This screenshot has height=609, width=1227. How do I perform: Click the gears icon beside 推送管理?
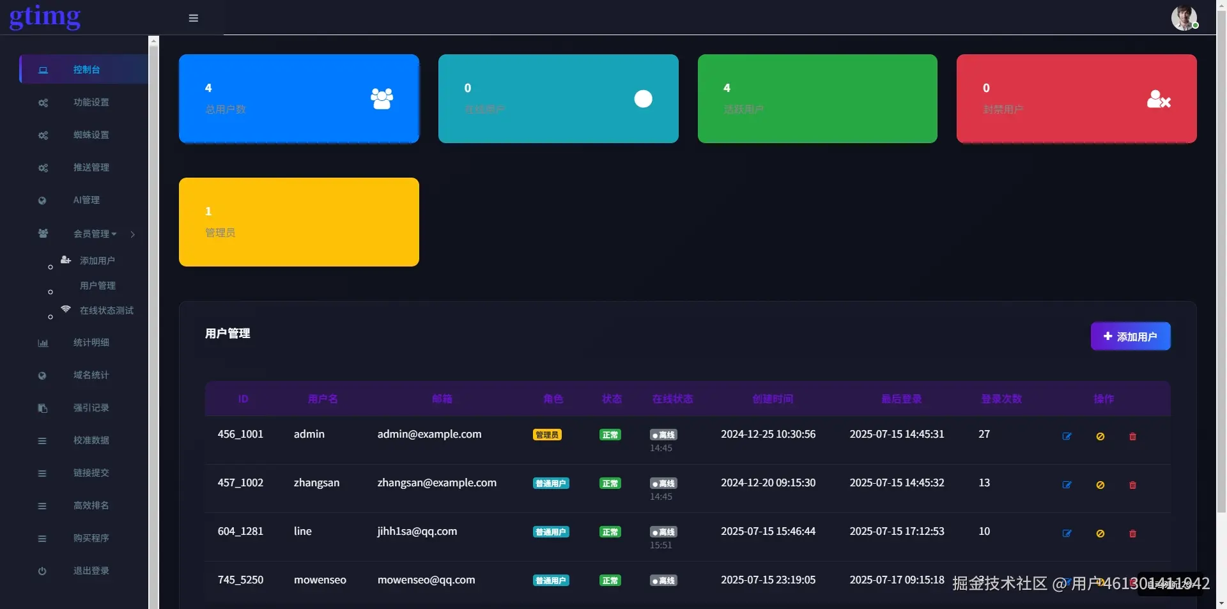pos(43,168)
